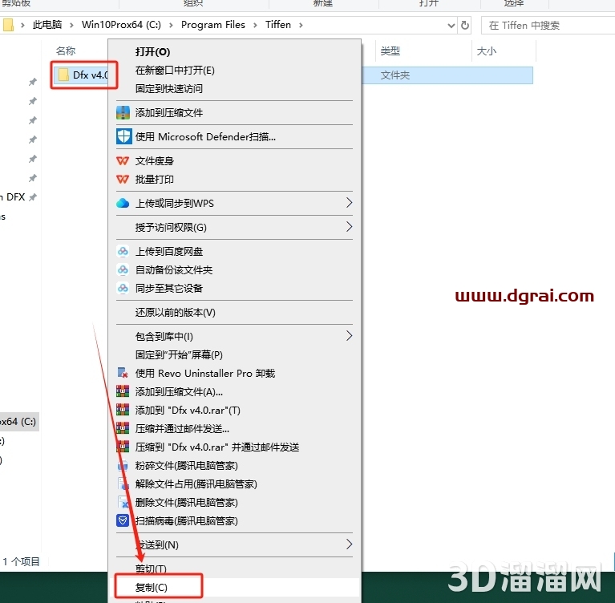Image resolution: width=615 pixels, height=603 pixels.
Task: Click the WinRAR icon for 添加到压缩文件(A)...
Action: tap(123, 391)
